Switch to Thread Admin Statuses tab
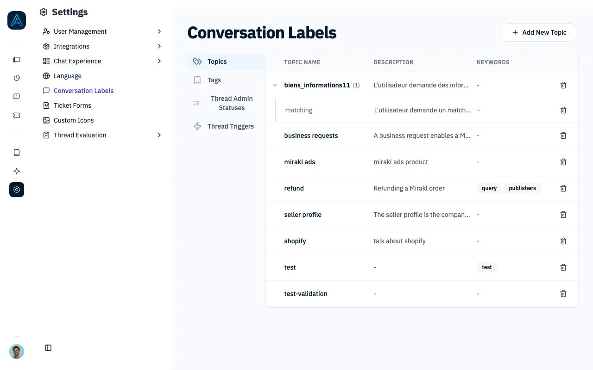Screen dimensions: 593x370 click(x=226, y=103)
